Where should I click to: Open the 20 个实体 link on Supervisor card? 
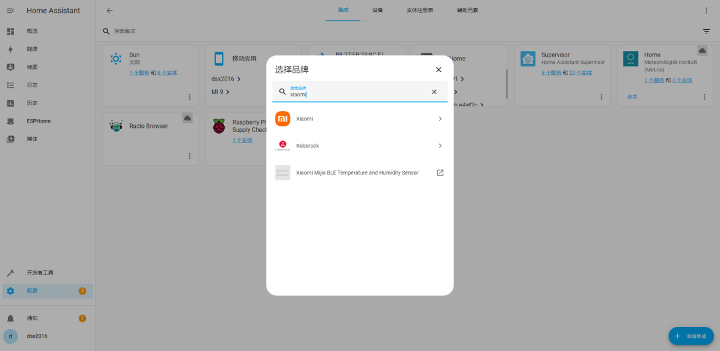pyautogui.click(x=581, y=73)
